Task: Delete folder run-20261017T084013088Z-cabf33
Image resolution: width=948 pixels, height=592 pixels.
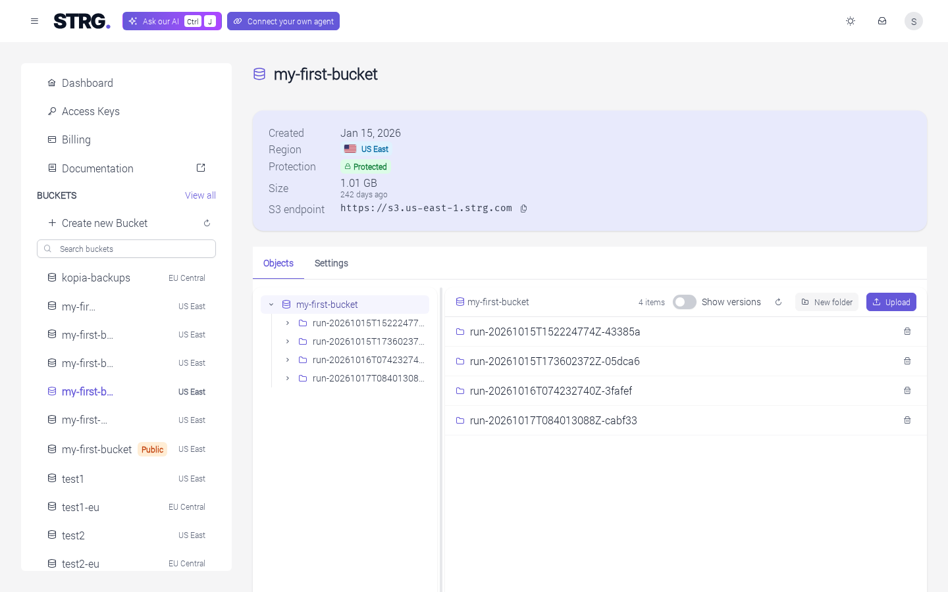Action: click(x=907, y=420)
